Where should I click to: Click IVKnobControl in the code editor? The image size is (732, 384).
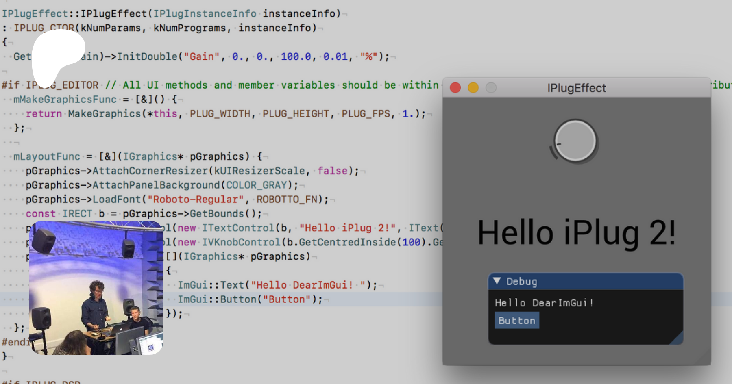241,242
